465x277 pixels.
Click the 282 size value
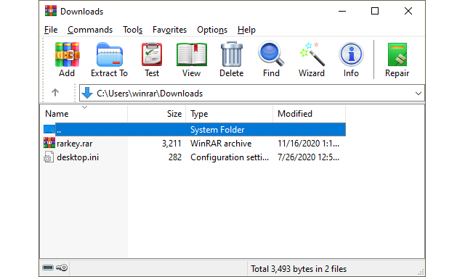(x=175, y=157)
